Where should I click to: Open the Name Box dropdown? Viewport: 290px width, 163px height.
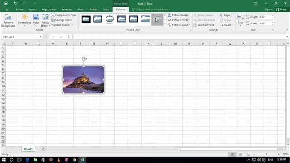point(40,37)
